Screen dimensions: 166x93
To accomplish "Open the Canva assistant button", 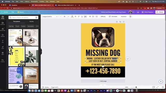I will coord(161,82).
